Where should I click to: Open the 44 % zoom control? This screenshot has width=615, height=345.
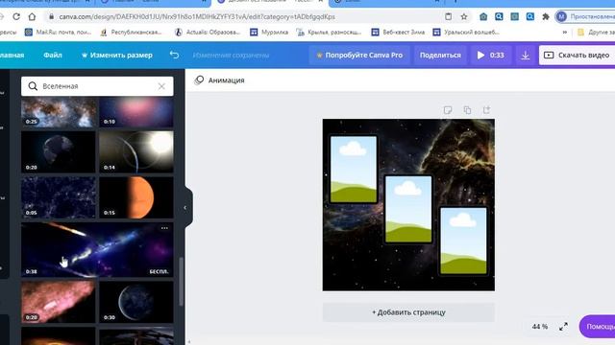point(540,327)
